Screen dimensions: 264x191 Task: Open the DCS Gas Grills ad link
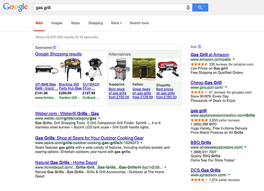205,170
